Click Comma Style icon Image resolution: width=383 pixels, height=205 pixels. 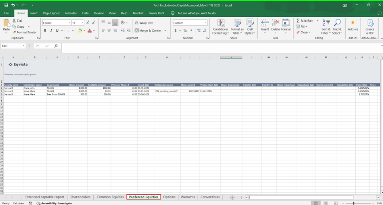coord(191,30)
